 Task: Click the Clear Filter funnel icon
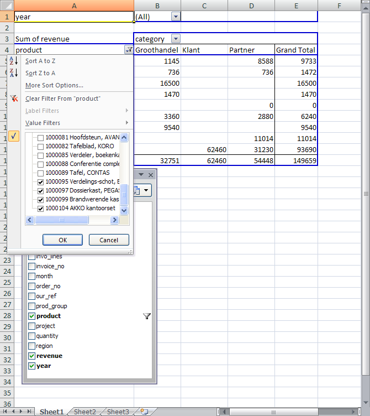(14, 98)
